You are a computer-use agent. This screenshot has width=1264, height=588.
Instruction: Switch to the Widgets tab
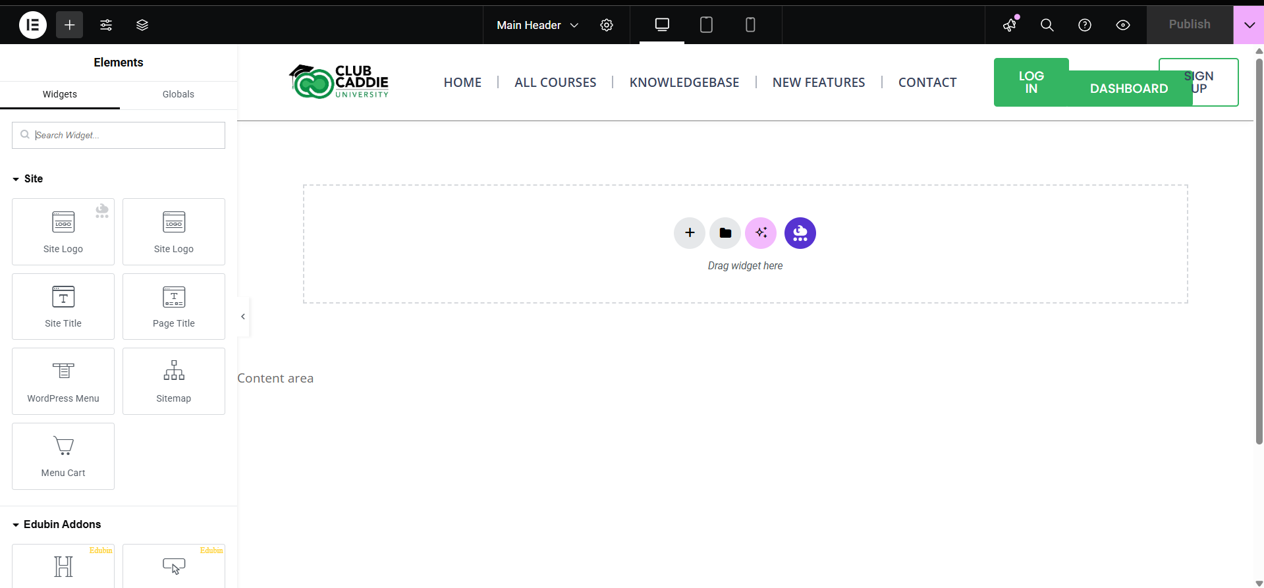(x=60, y=94)
